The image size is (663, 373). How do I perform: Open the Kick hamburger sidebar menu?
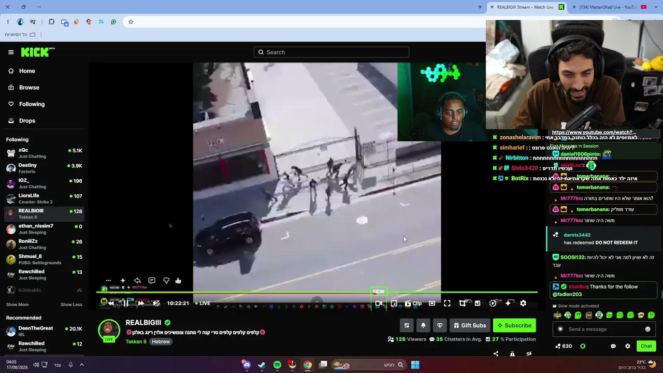point(11,52)
